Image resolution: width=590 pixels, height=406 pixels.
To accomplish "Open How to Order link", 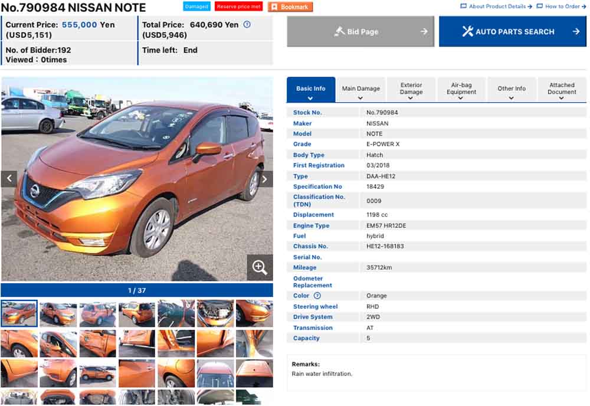I will [x=561, y=6].
